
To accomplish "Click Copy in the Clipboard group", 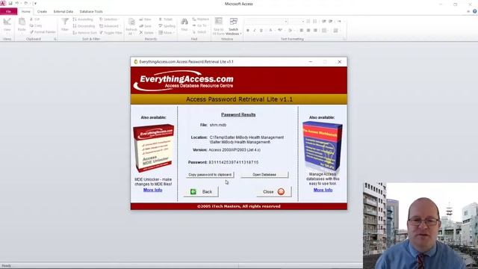I will click(36, 25).
